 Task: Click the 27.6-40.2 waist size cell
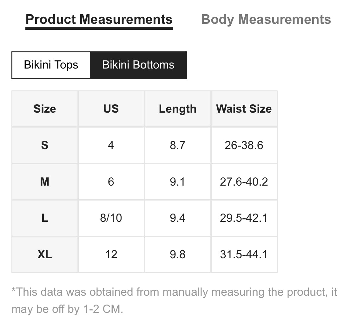pyautogui.click(x=244, y=182)
